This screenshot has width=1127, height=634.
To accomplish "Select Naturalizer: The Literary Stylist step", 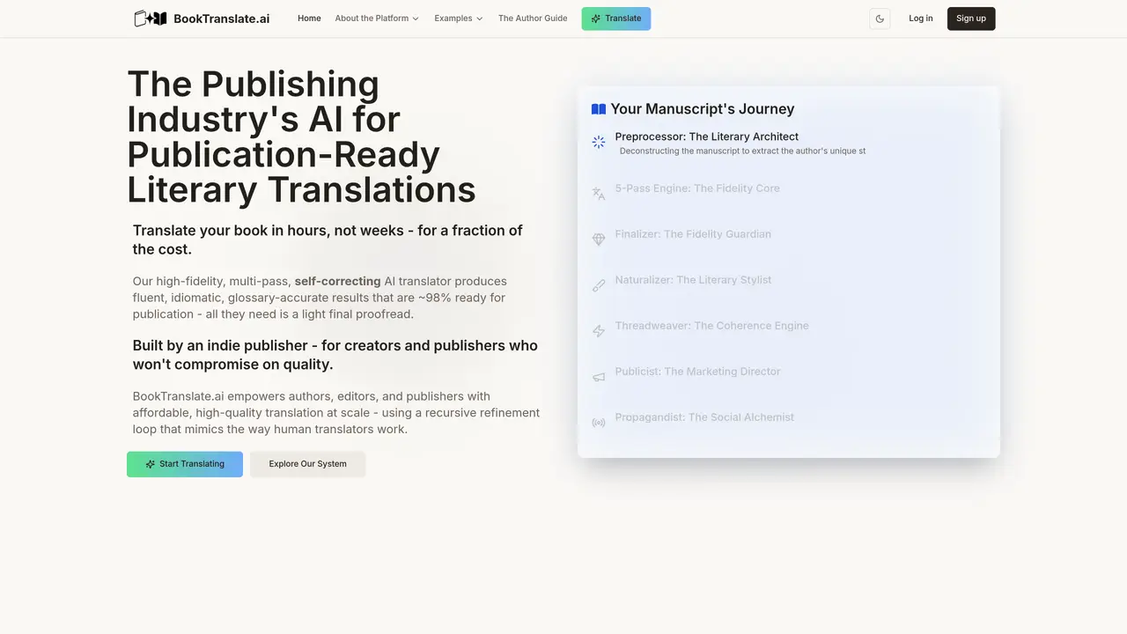I will (693, 280).
